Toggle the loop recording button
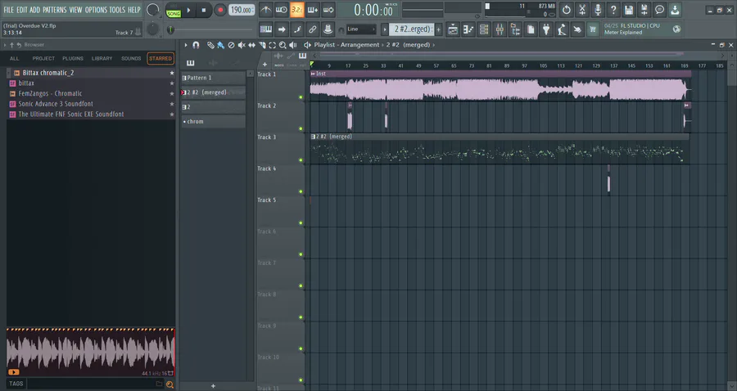Viewport: 737px width, 391px height. point(328,10)
